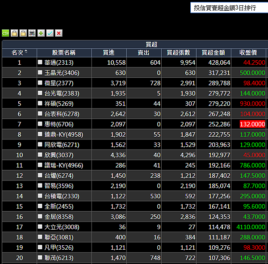Click the 買進 column header
Screen dimensions: 268x264
coord(109,53)
